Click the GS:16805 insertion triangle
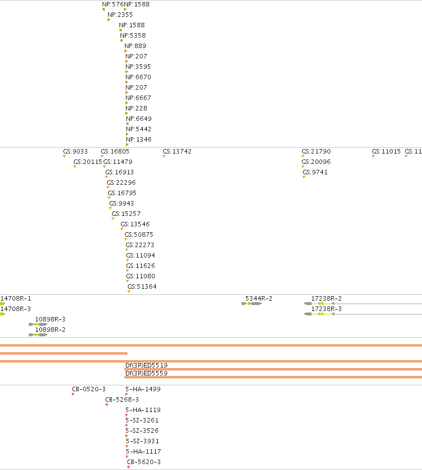The width and height of the screenshot is (422, 470). click(102, 156)
